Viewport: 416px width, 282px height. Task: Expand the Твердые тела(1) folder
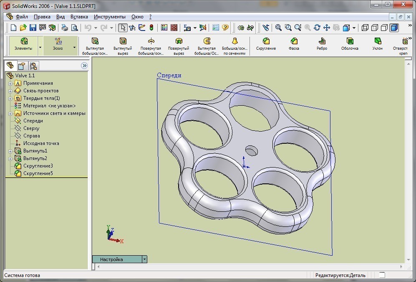(x=10, y=98)
